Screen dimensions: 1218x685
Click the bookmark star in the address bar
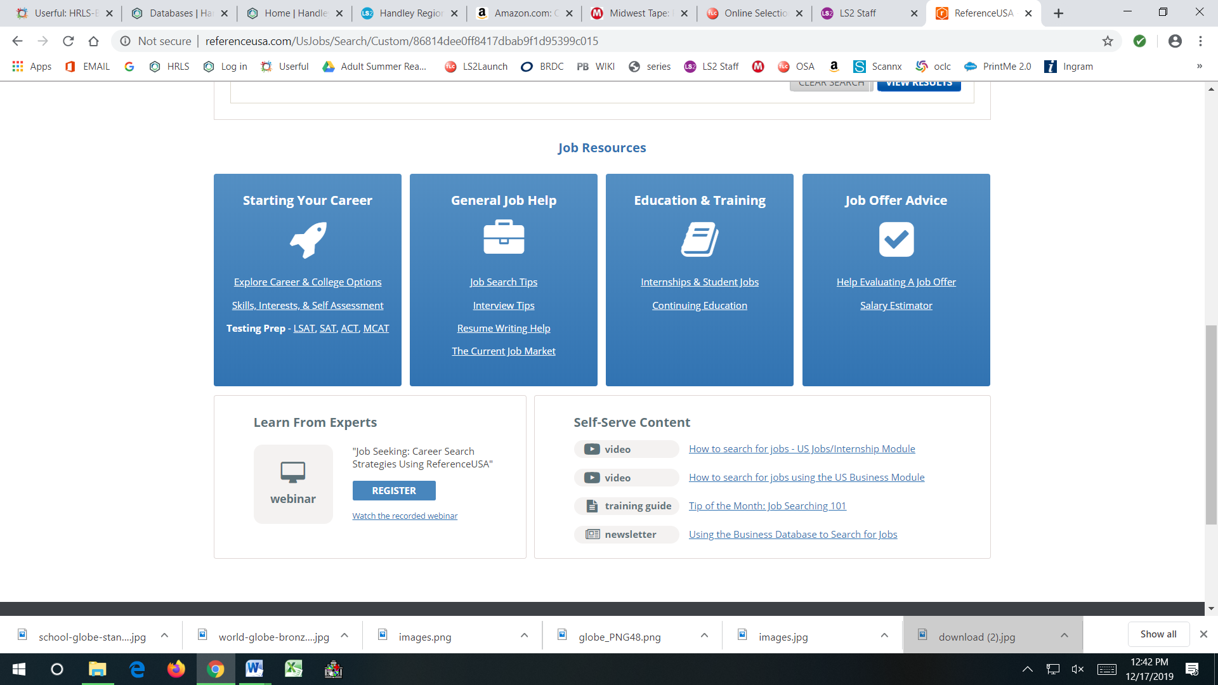click(x=1108, y=41)
